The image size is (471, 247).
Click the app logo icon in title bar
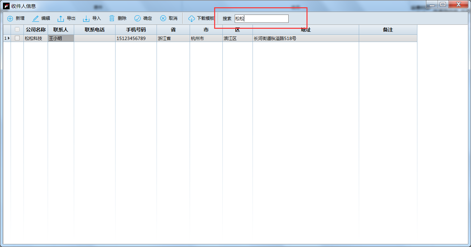(6, 6)
